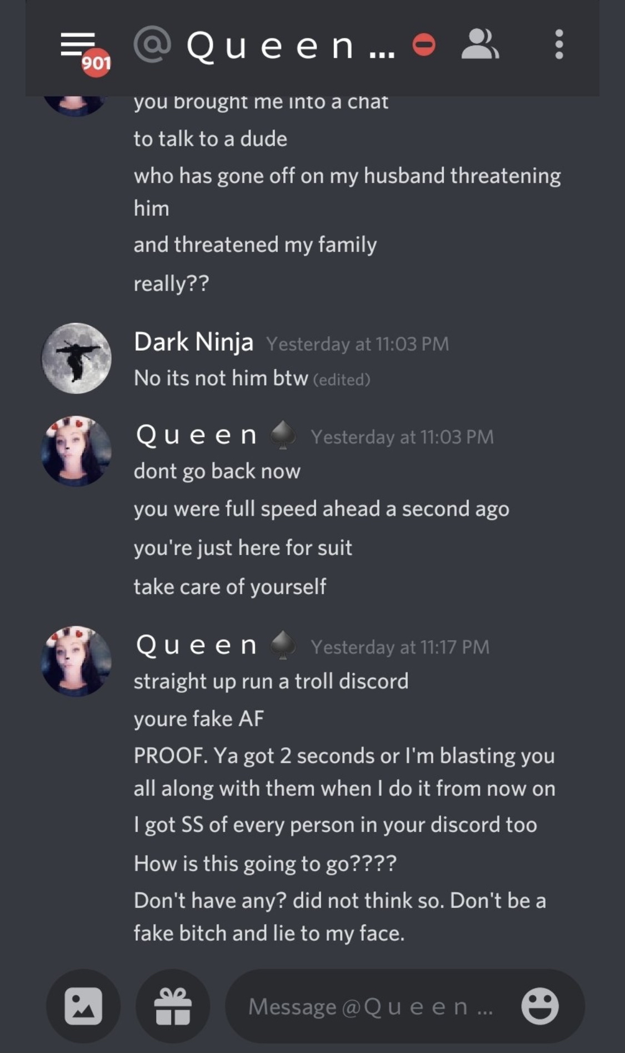The width and height of the screenshot is (625, 1053).
Task: Tap the @ symbol in header
Action: pos(152,44)
